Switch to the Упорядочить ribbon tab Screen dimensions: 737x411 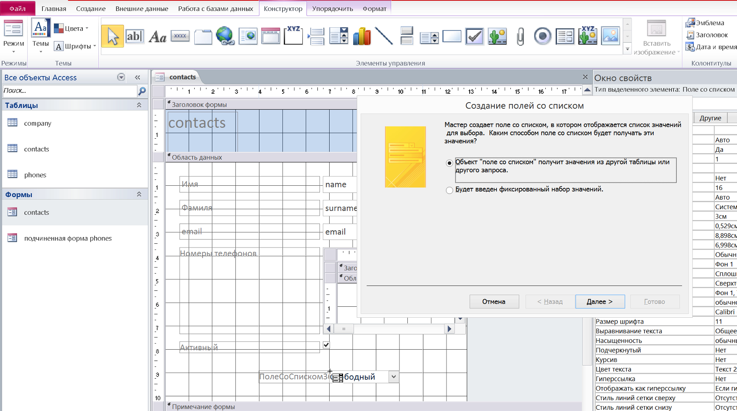point(332,8)
